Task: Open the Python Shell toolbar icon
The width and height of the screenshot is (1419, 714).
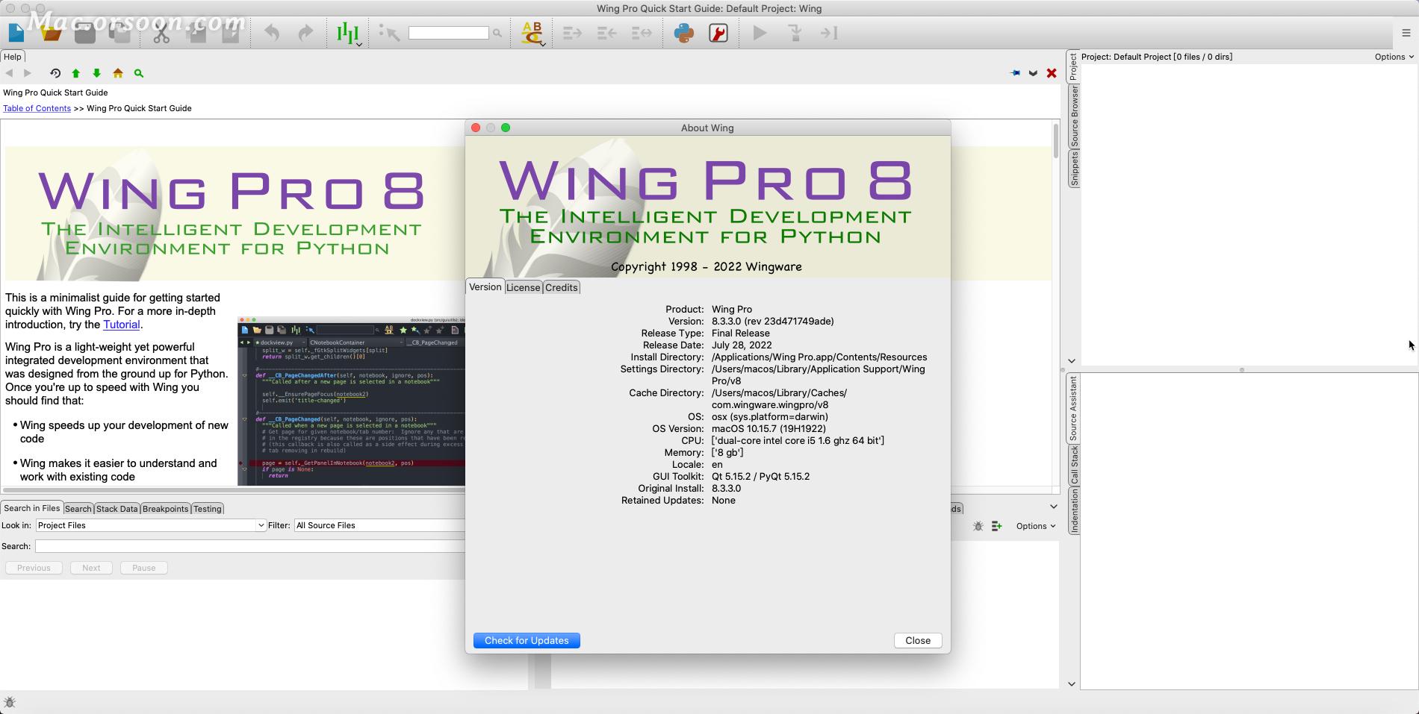Action: pyautogui.click(x=685, y=33)
